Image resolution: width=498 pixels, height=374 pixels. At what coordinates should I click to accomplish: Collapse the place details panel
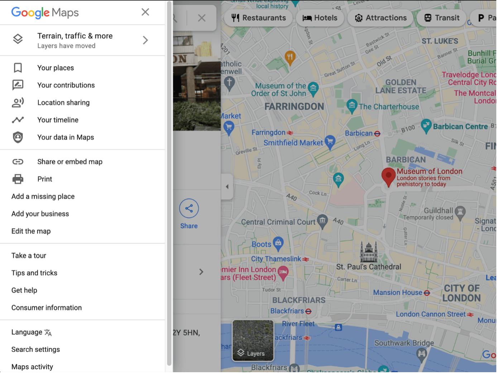(228, 186)
